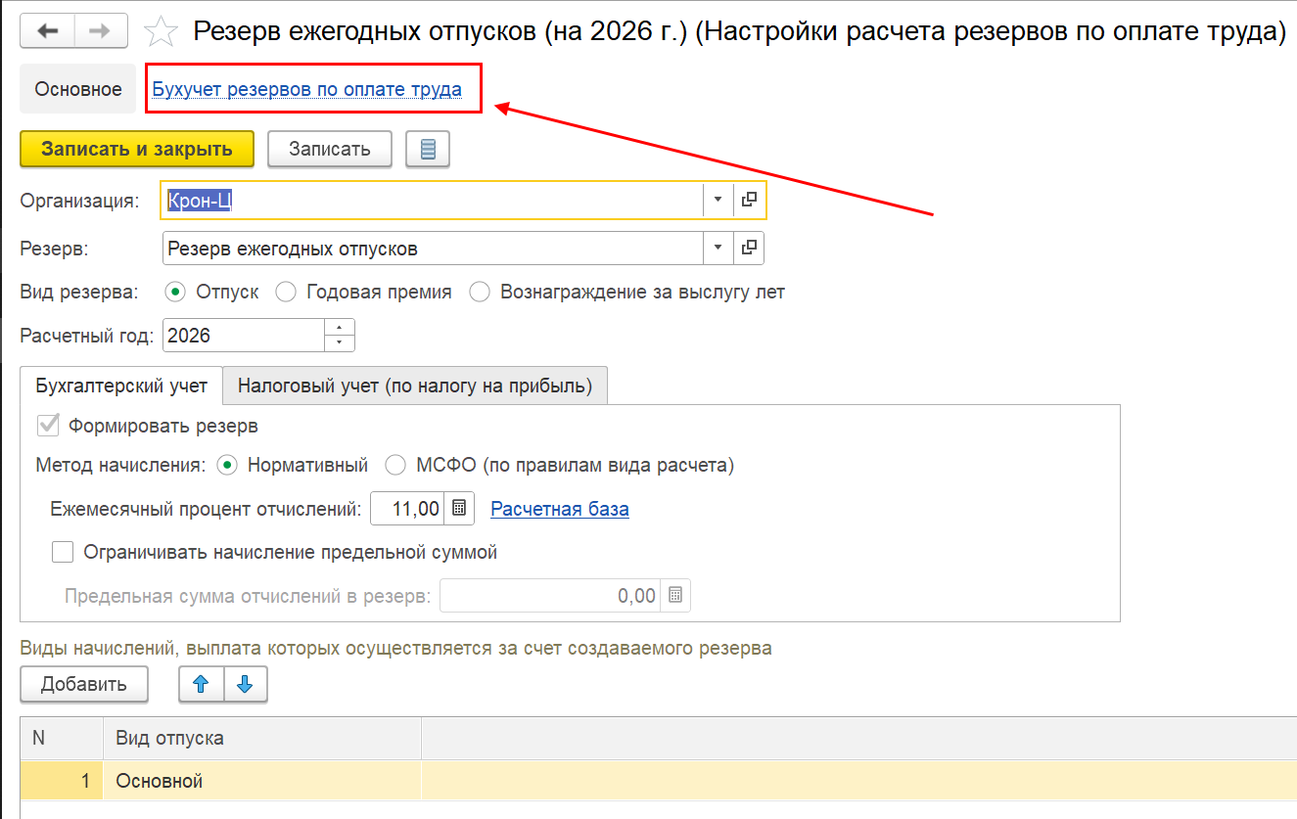The width and height of the screenshot is (1297, 819).
Task: Open the Организация record via open-form icon
Action: coord(749,200)
